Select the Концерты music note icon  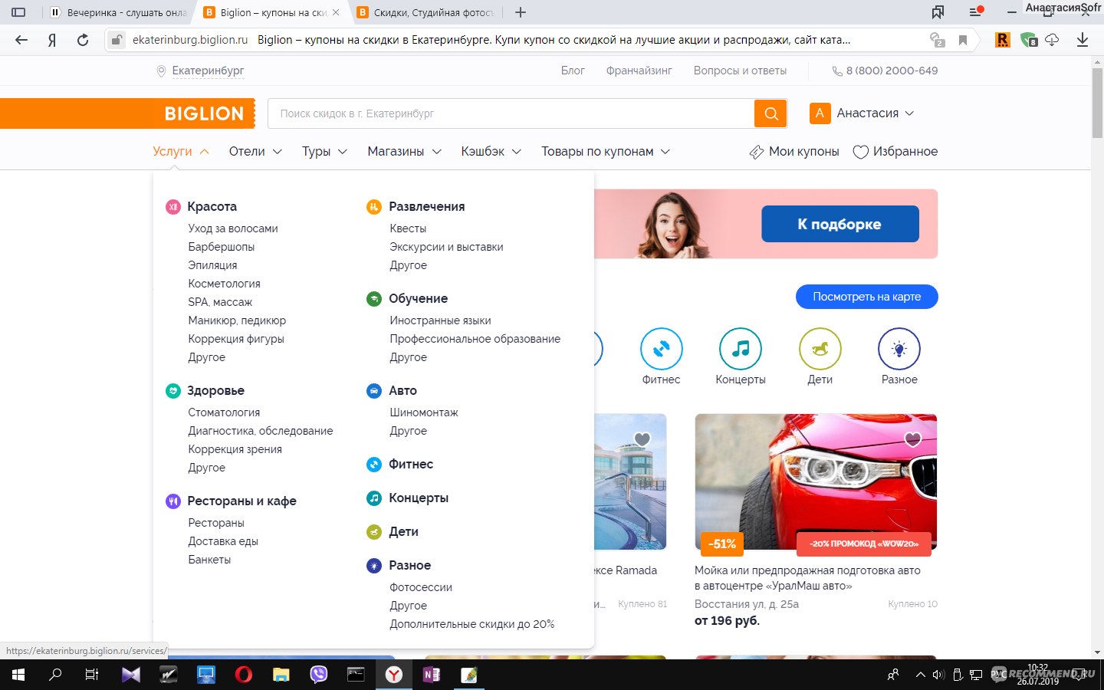(x=740, y=349)
